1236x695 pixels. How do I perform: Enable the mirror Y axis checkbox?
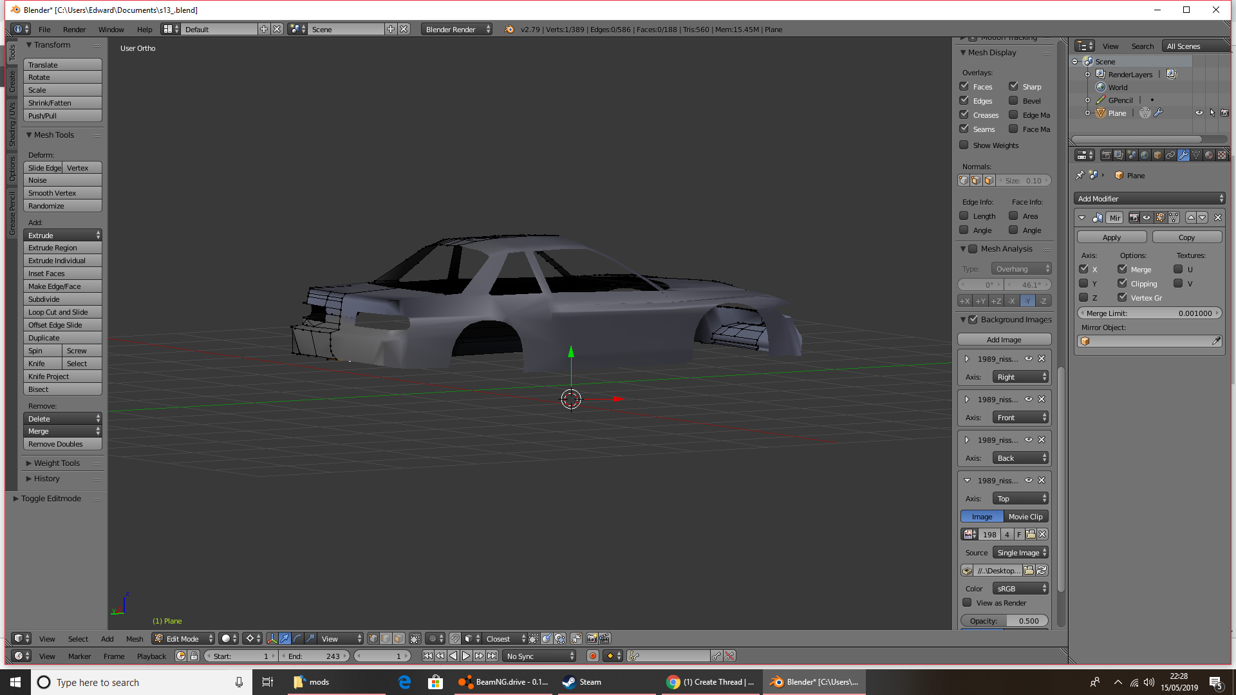point(1083,283)
